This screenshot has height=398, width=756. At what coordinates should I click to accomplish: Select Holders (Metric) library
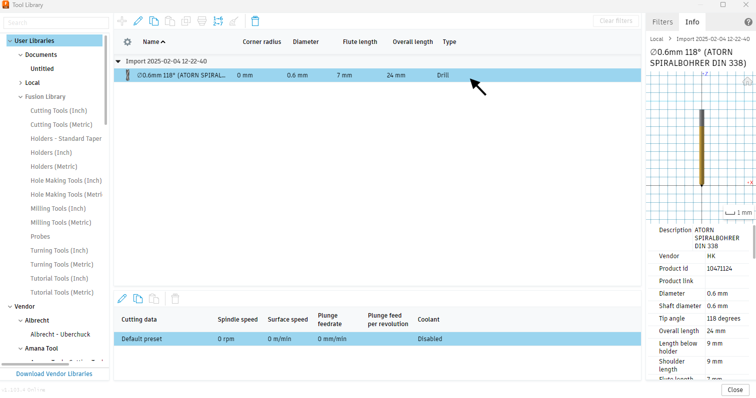[54, 167]
